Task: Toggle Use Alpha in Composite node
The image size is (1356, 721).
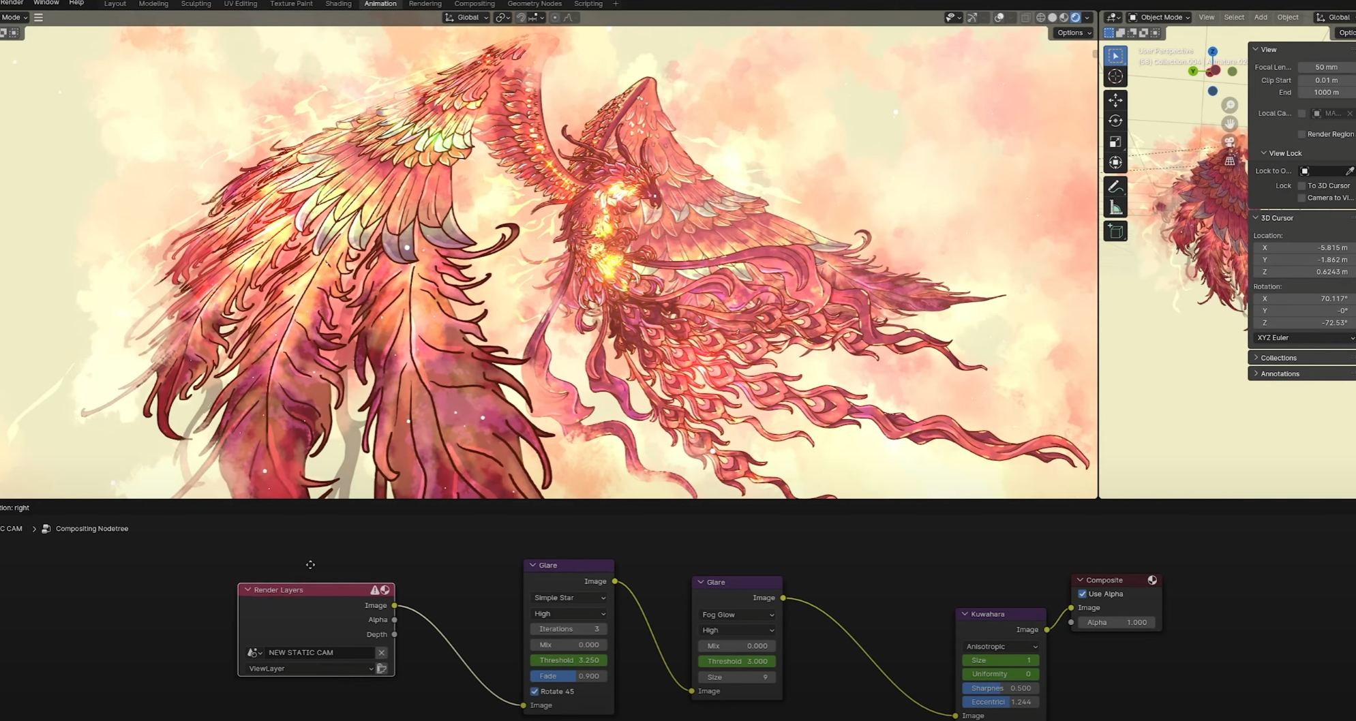Action: [1083, 594]
